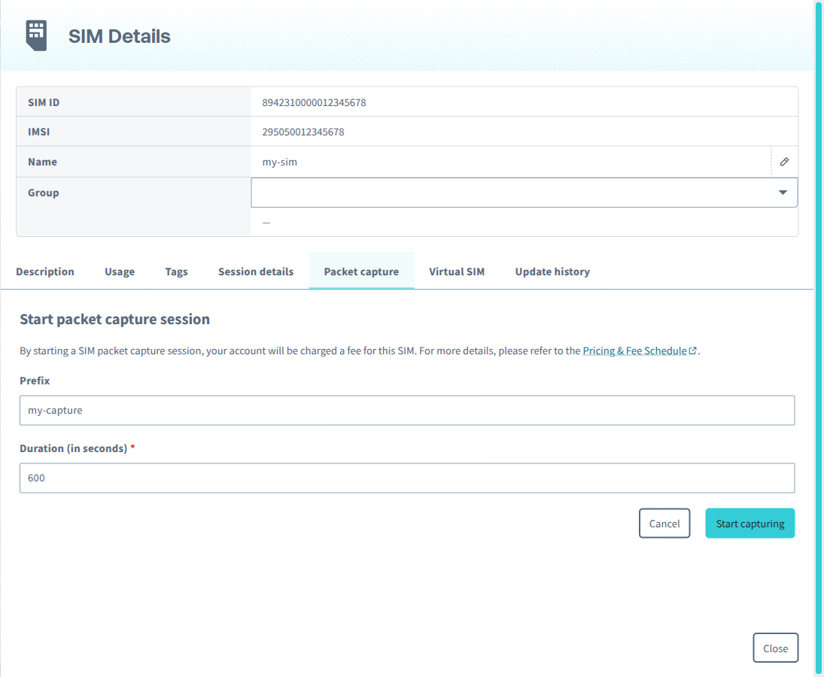Open the Usage tab

point(119,272)
